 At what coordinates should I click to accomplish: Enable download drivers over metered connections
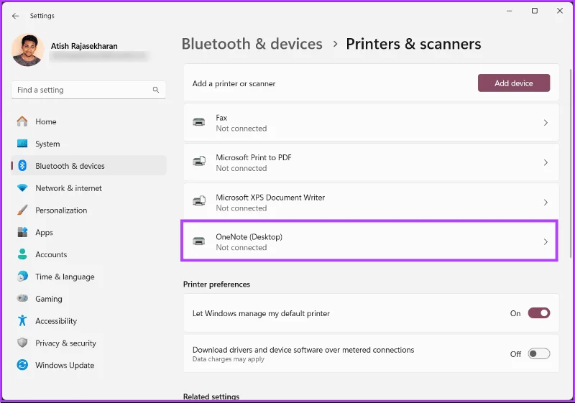[538, 354]
